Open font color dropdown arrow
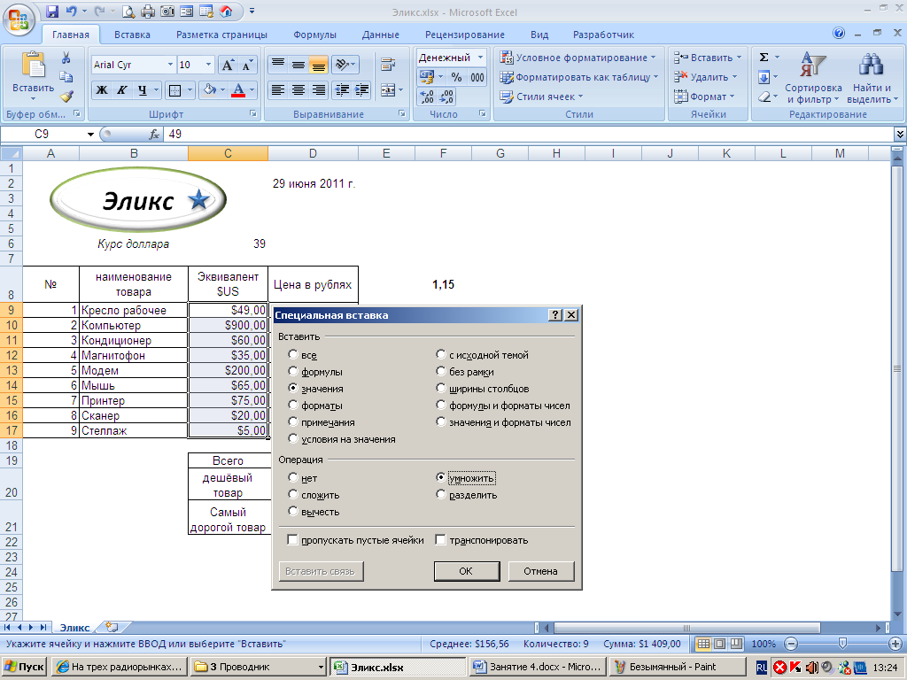Viewport: 907px width, 680px height. pos(252,90)
